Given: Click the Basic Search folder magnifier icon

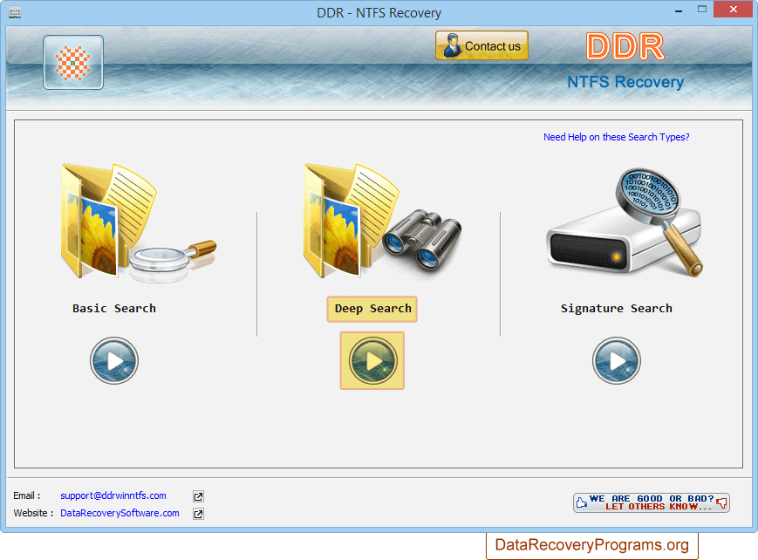Looking at the screenshot, I should 138,222.
